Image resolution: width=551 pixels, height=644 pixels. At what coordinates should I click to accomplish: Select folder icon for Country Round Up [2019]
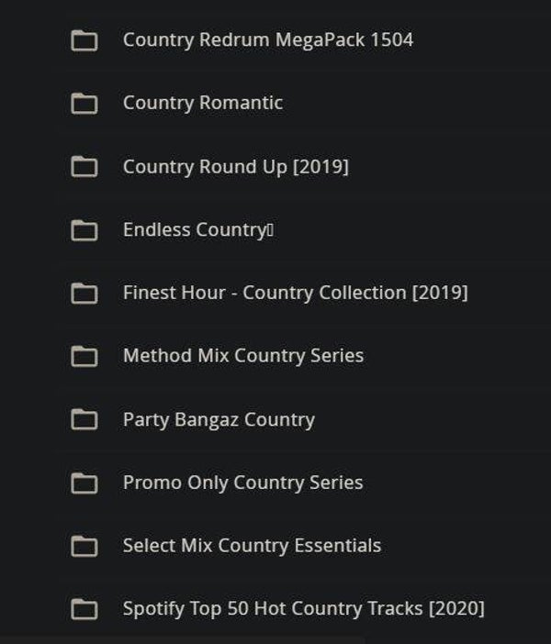tap(84, 167)
